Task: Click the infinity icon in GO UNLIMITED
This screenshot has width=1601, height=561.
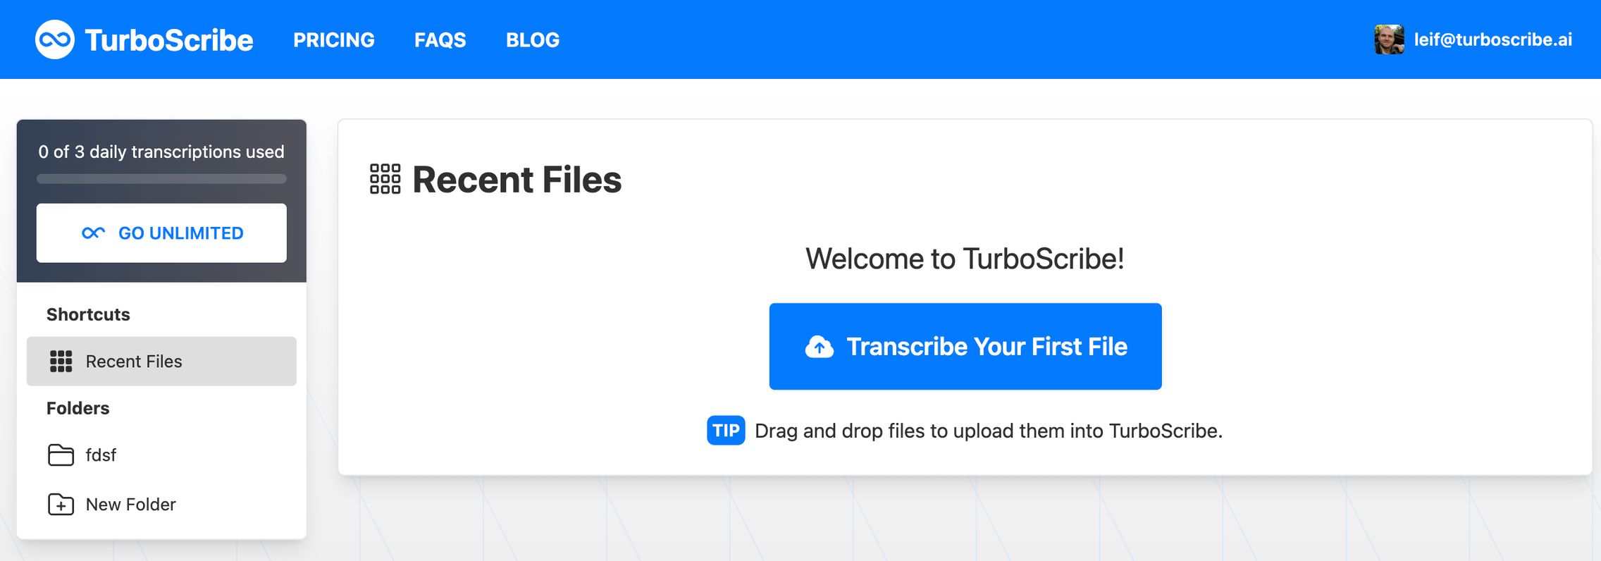Action: pos(93,233)
